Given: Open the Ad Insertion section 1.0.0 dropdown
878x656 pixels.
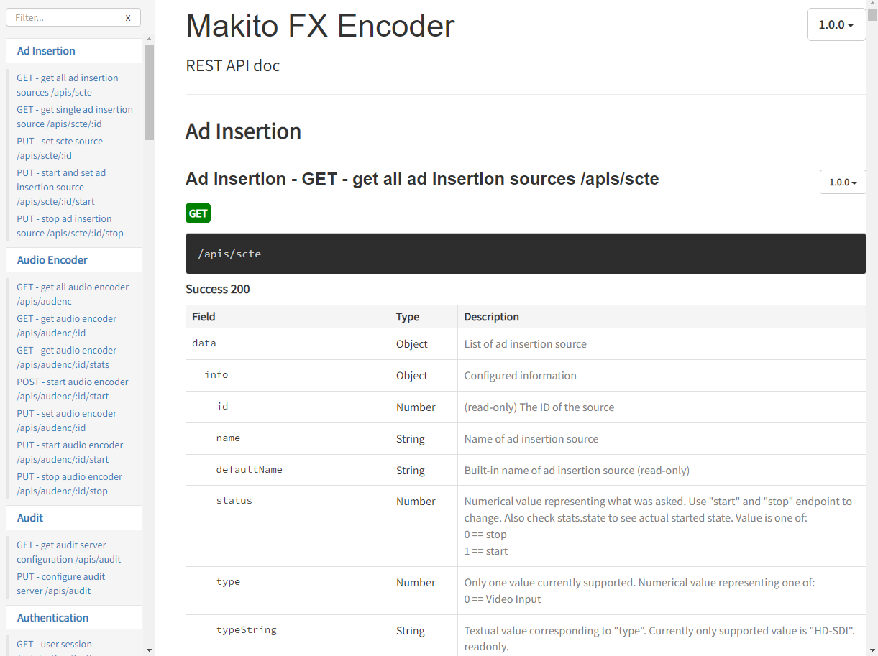Looking at the screenshot, I should tap(842, 183).
